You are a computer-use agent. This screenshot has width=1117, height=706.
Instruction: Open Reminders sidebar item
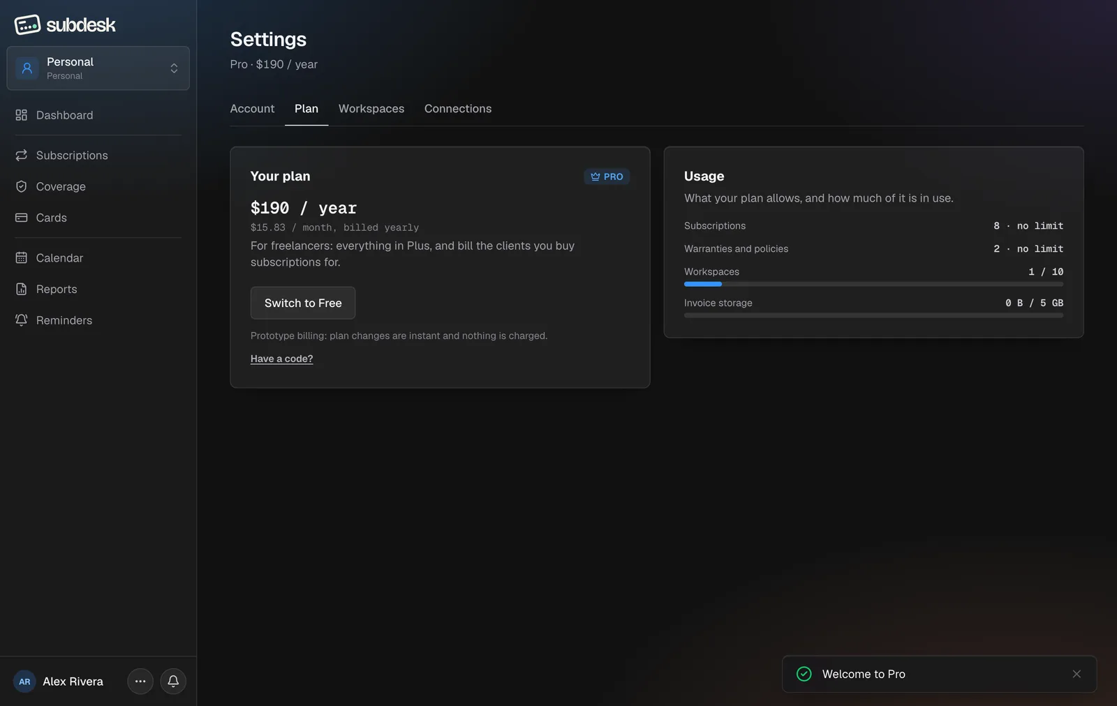[x=98, y=320]
